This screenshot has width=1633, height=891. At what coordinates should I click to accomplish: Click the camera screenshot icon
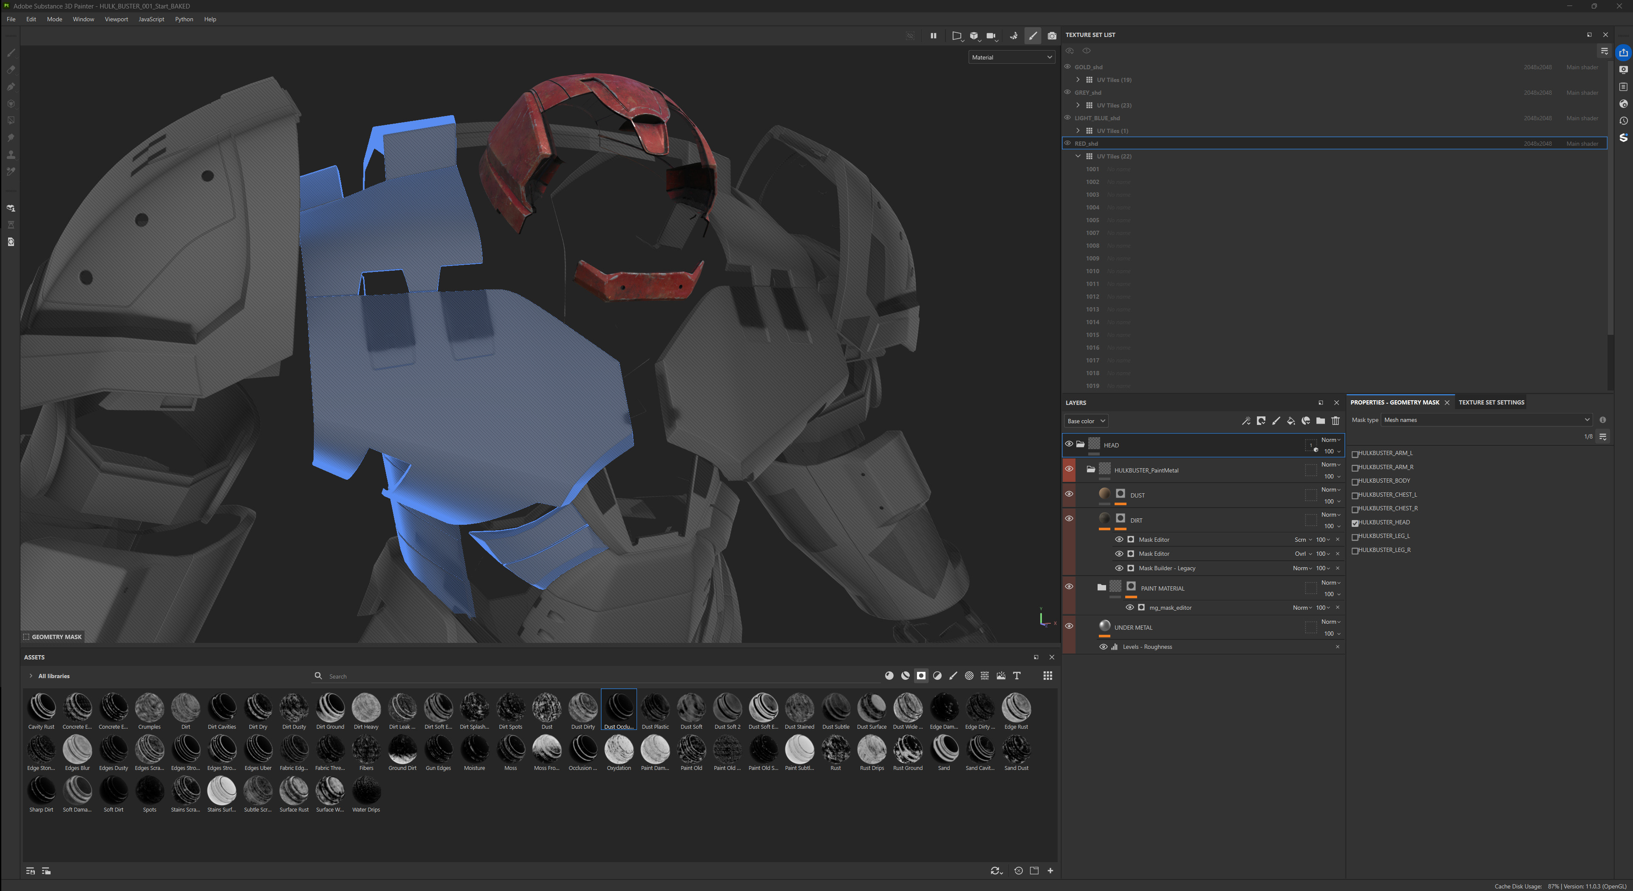tap(1052, 36)
